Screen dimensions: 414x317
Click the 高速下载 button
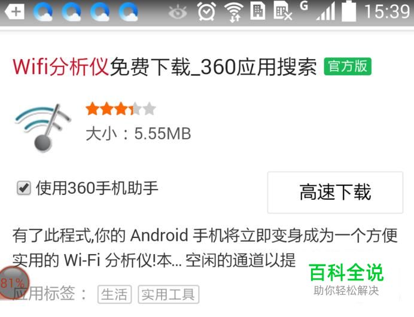point(335,192)
